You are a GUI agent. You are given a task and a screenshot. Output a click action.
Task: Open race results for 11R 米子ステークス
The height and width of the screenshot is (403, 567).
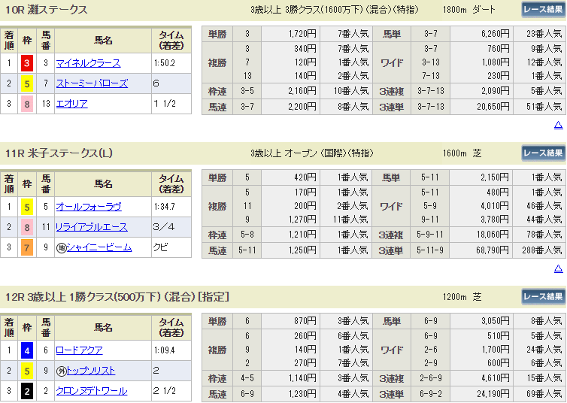tap(543, 153)
